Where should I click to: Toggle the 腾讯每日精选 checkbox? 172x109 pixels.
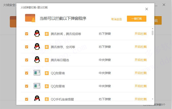pyautogui.click(x=27, y=60)
